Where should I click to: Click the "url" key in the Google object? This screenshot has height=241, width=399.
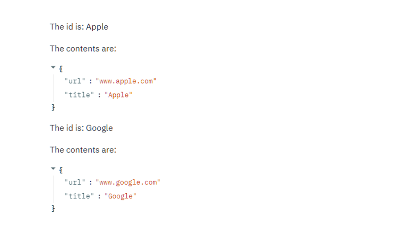click(75, 182)
